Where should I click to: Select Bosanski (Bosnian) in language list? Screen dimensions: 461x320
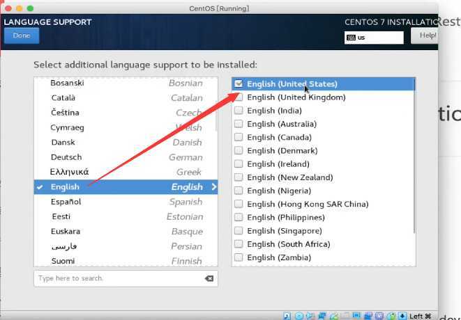(126, 83)
